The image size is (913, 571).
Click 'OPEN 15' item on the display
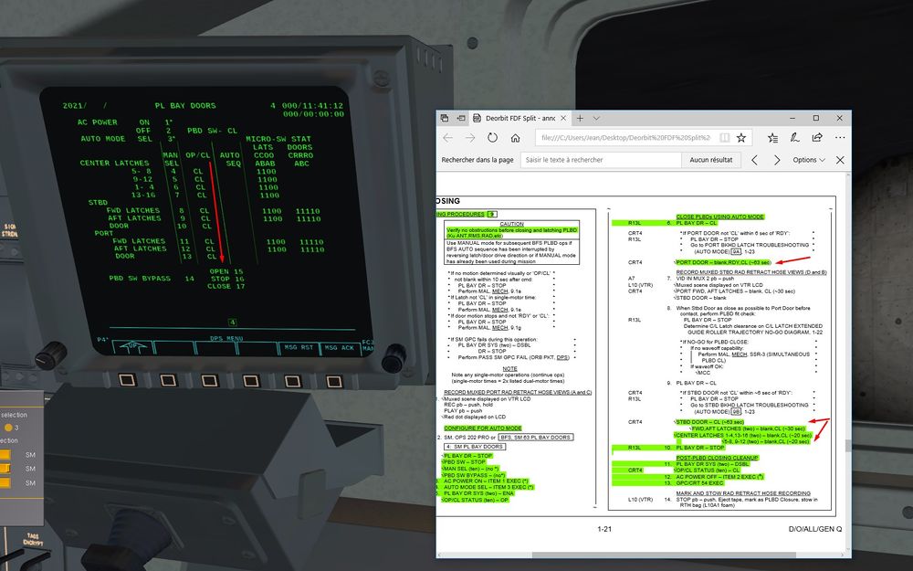click(x=226, y=271)
